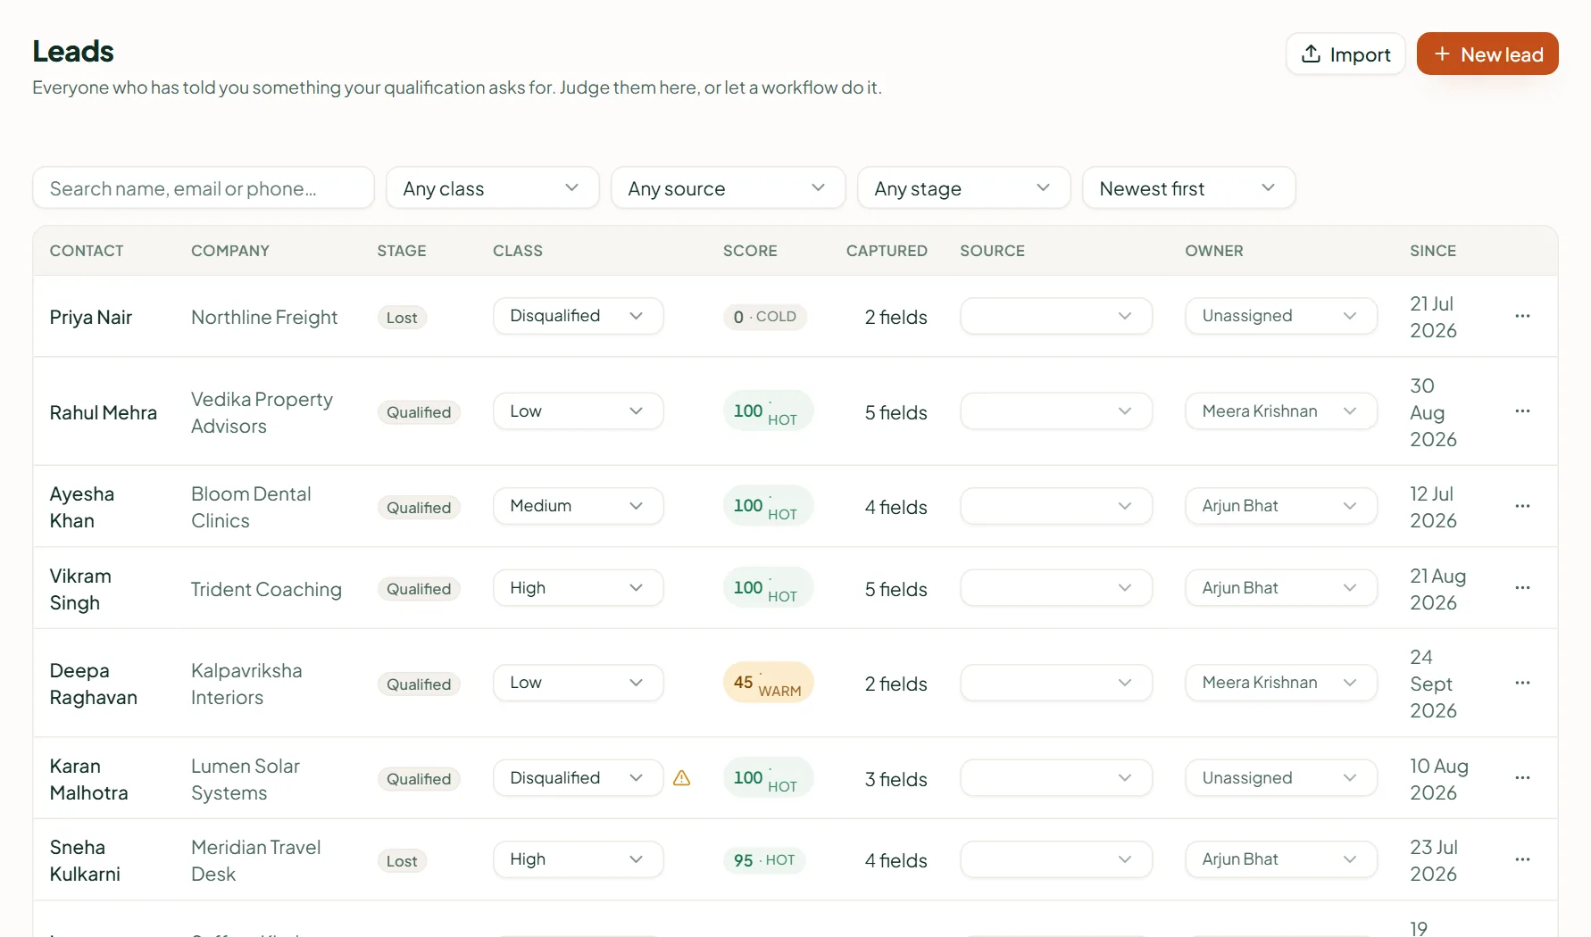This screenshot has width=1591, height=937.
Task: Click company Northline Freight
Action: pos(264,318)
